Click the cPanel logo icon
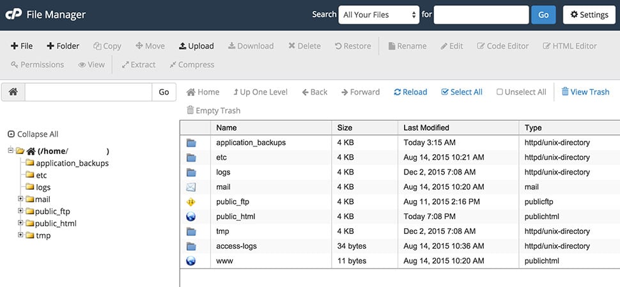The height and width of the screenshot is (287, 620). click(x=13, y=15)
